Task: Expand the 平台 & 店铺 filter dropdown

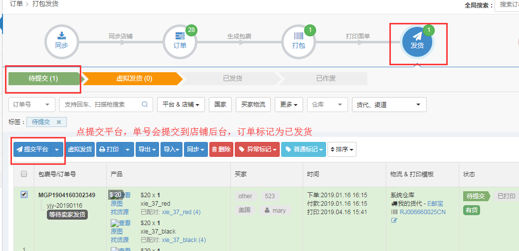Action: pos(181,105)
